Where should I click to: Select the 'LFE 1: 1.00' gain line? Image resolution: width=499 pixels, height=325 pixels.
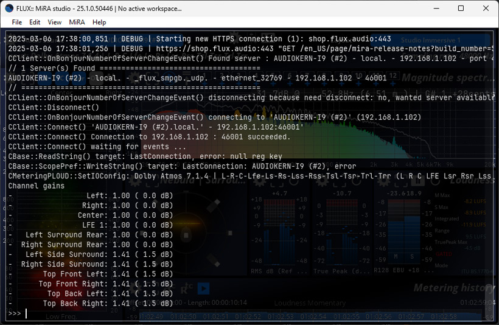pyautogui.click(x=91, y=225)
